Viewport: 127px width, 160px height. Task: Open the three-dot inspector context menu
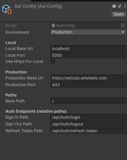click(125, 6)
